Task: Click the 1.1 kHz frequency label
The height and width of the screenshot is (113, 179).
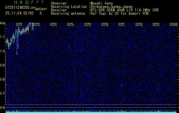Action: click(x=3, y=37)
